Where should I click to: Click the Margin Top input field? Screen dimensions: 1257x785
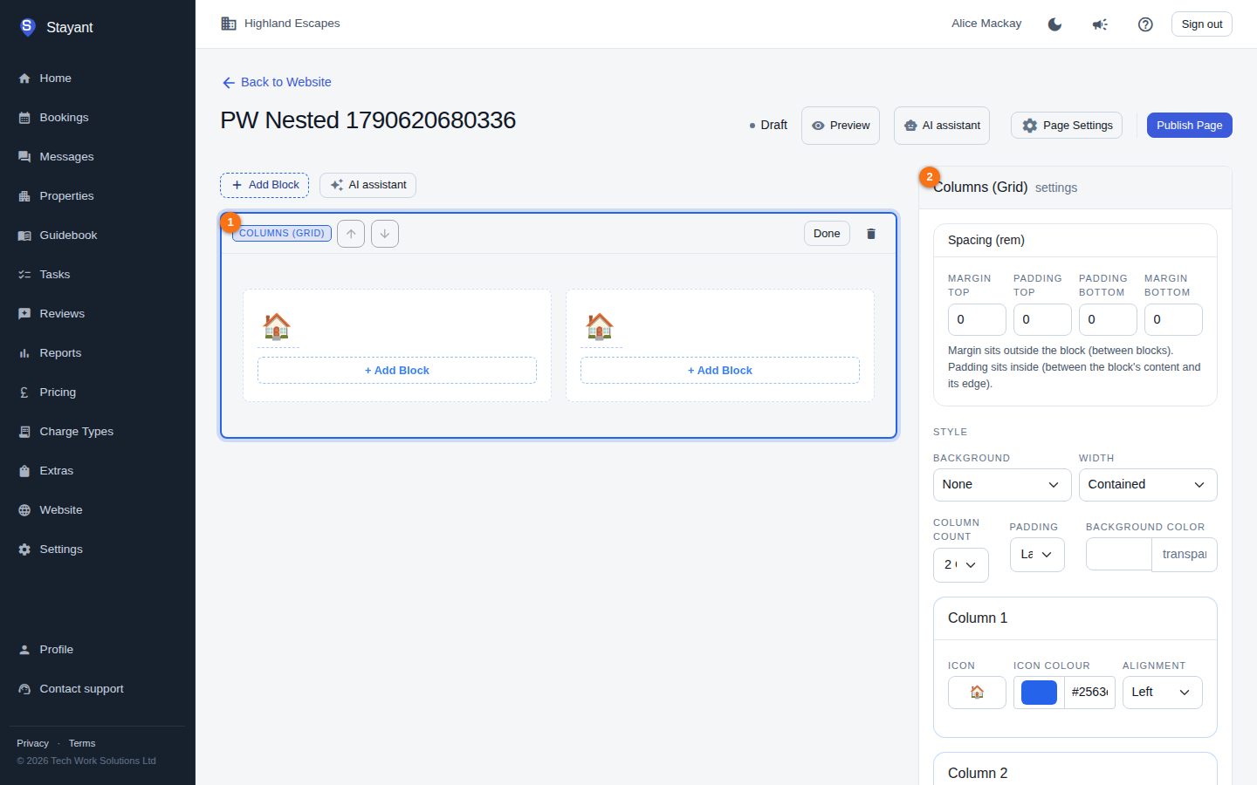[x=977, y=320]
